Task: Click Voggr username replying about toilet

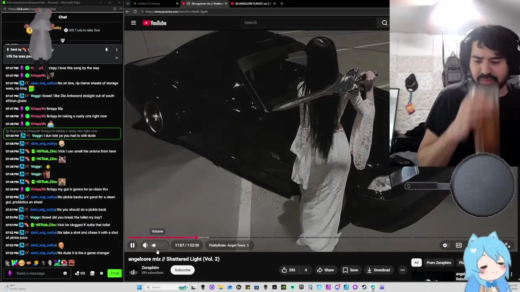Action: [35, 217]
